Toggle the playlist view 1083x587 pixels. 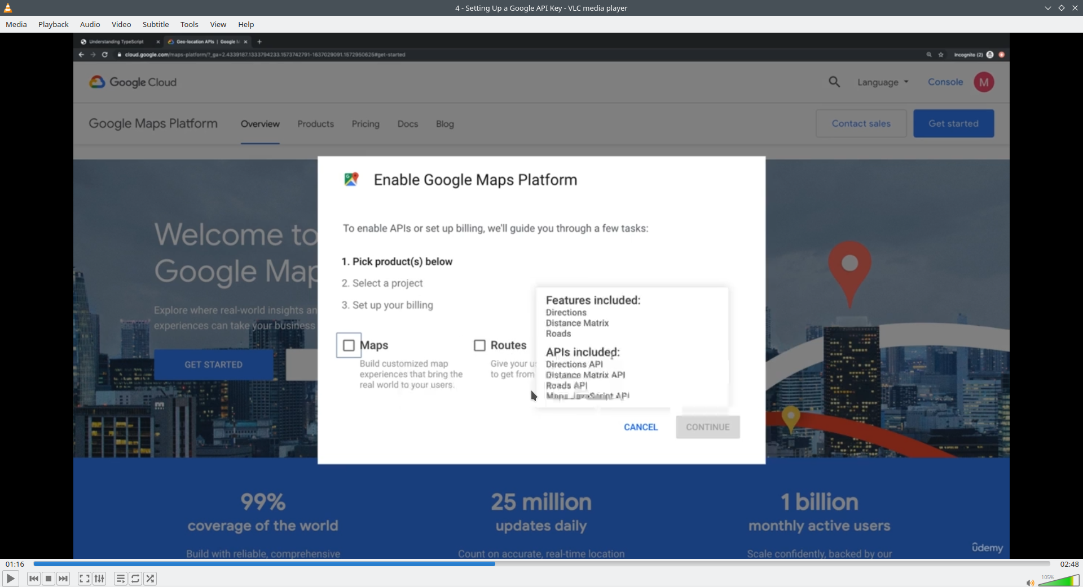(x=120, y=579)
